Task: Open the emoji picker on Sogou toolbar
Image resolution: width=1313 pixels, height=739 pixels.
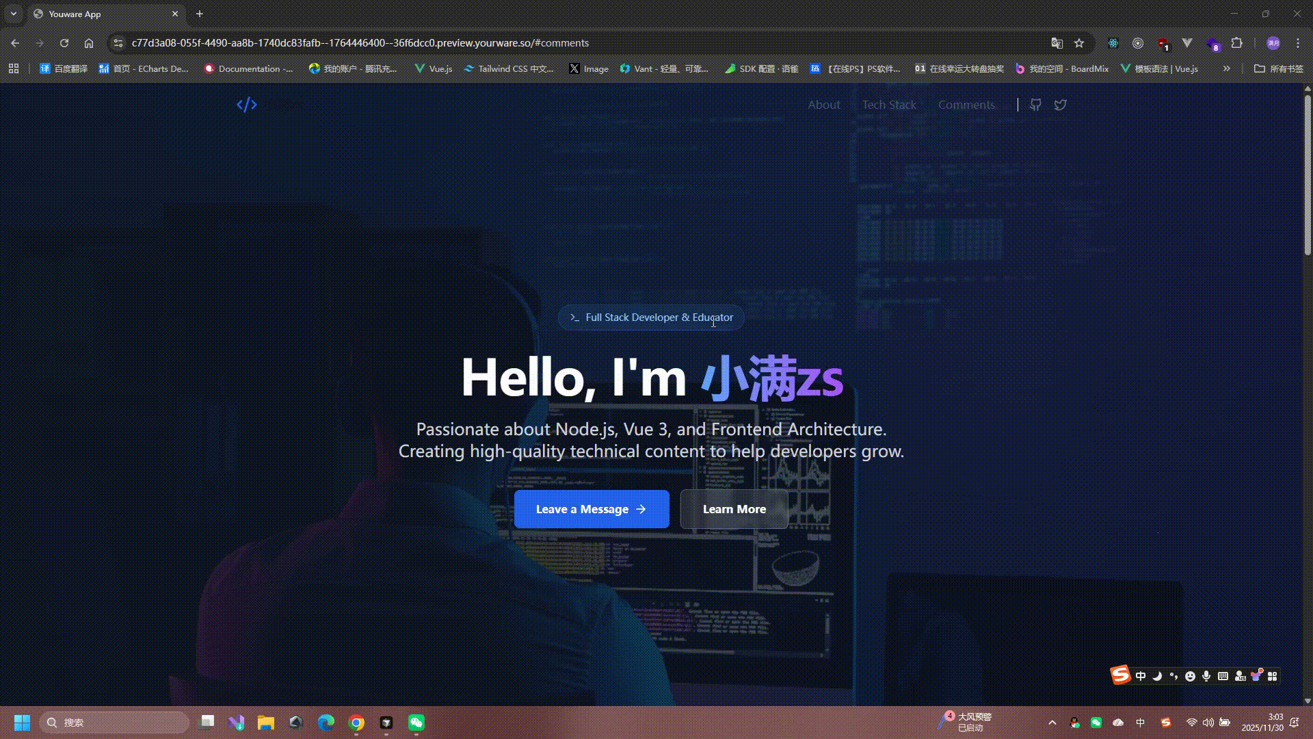Action: pyautogui.click(x=1190, y=675)
